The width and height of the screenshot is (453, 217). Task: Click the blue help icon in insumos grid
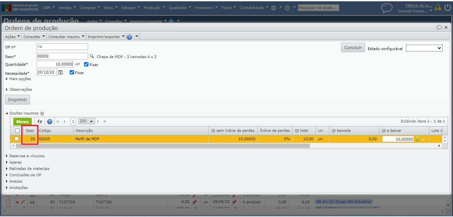pyautogui.click(x=50, y=122)
